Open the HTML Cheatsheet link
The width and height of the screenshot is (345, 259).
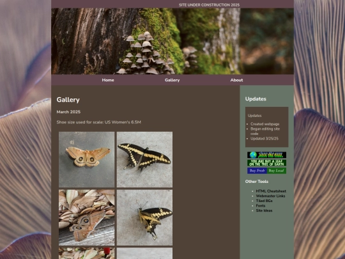pyautogui.click(x=271, y=191)
